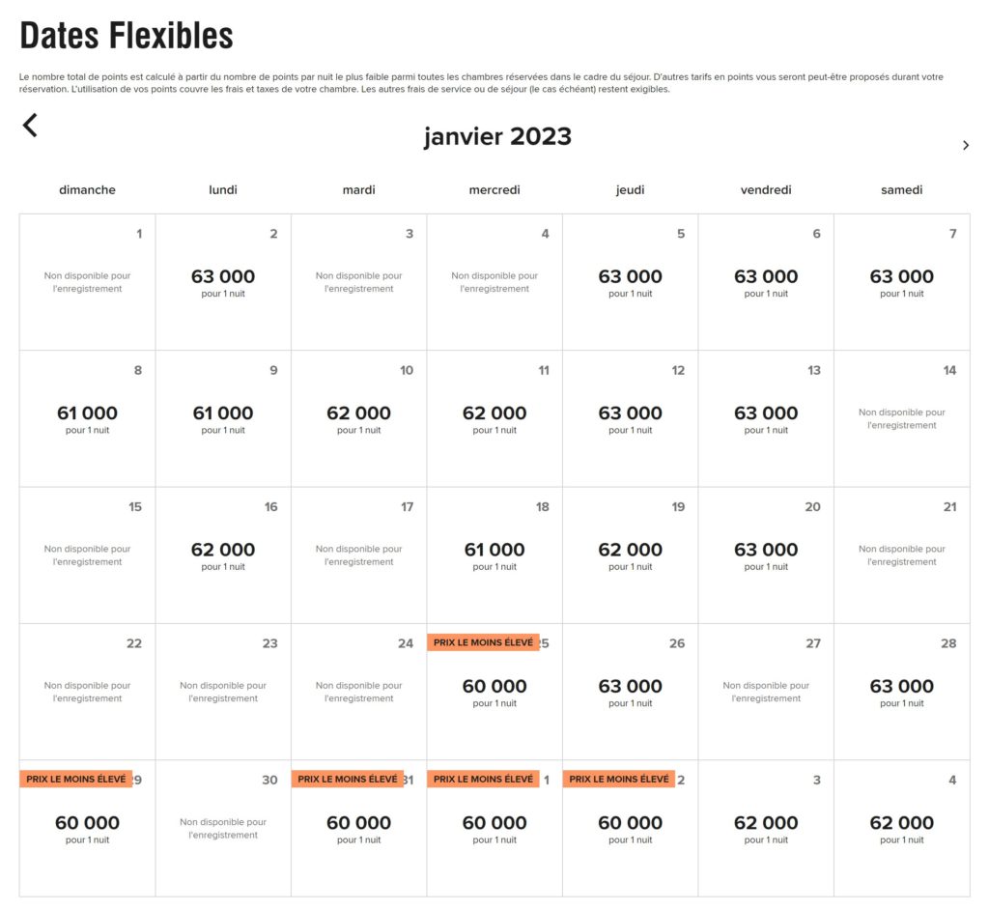
Task: Select February 1 lowest price date
Action: click(x=494, y=828)
